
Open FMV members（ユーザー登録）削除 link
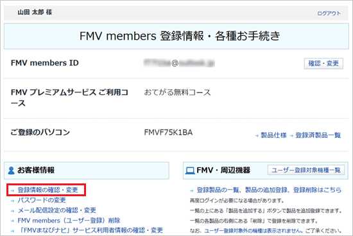[x=69, y=220]
